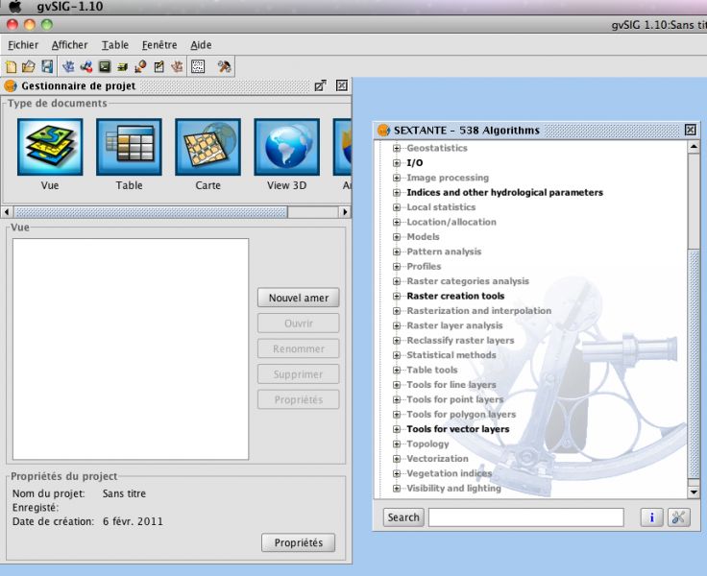Select the Carte document type icon

(207, 147)
